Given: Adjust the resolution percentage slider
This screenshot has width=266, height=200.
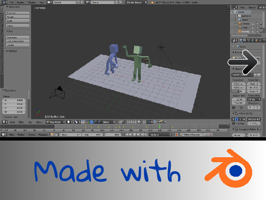Looking at the screenshot, I should point(238,91).
